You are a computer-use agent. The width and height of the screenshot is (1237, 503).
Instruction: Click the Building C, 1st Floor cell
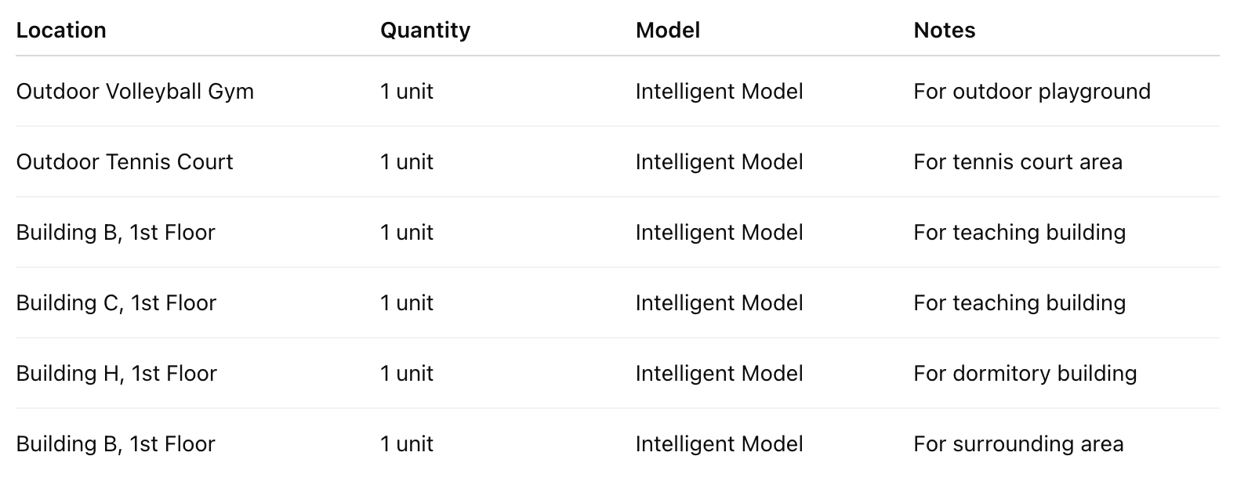click(116, 303)
